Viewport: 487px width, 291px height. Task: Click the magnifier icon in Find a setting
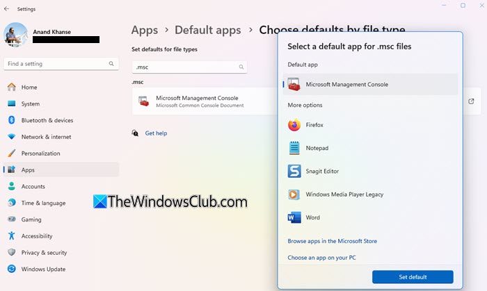coord(111,63)
